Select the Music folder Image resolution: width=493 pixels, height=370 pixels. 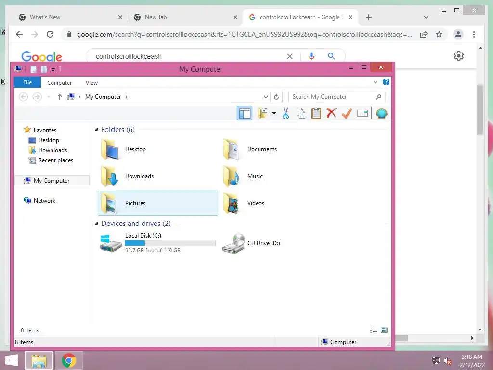point(280,176)
